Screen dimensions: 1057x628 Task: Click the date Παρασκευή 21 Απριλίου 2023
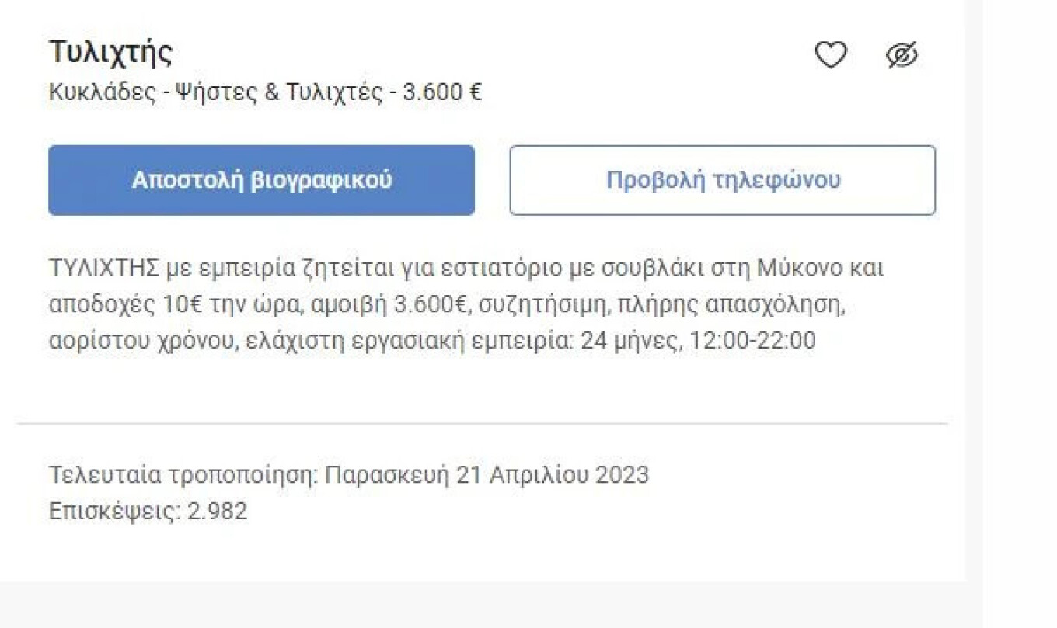click(x=487, y=474)
